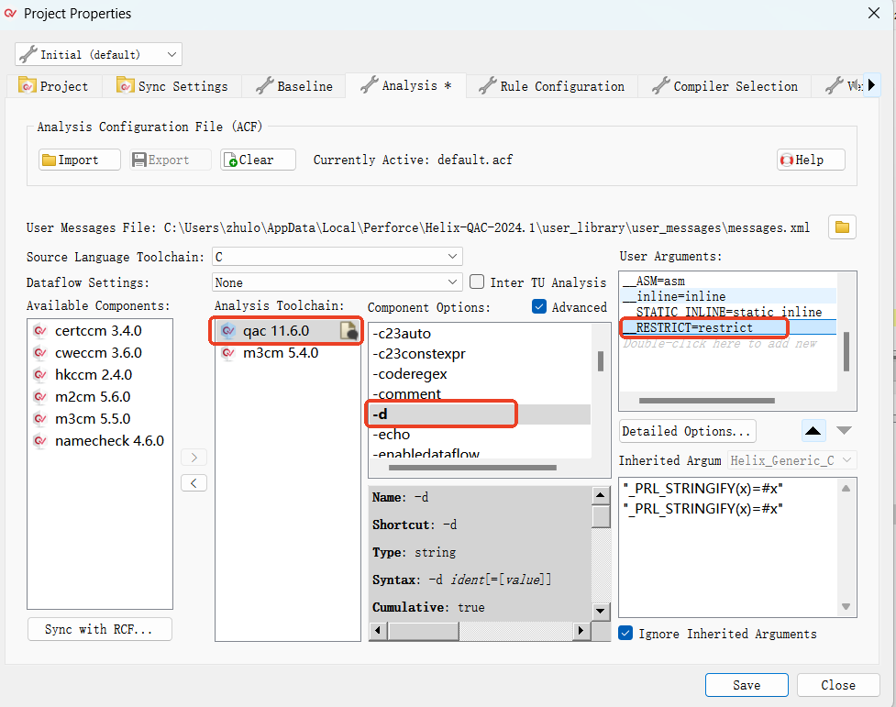Click inherited arguments scroll down arrow
896x707 pixels.
pyautogui.click(x=846, y=606)
